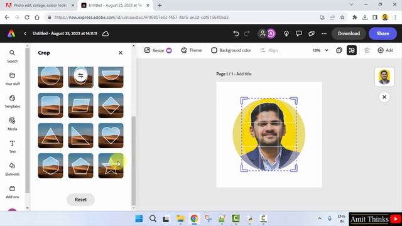Check cloud sync status icon

point(106,33)
